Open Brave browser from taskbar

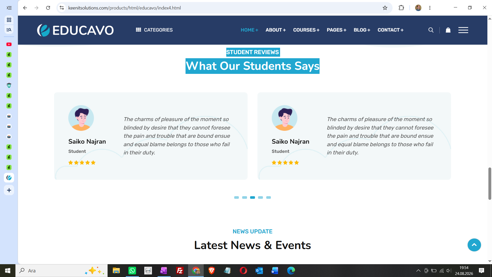tap(211, 271)
